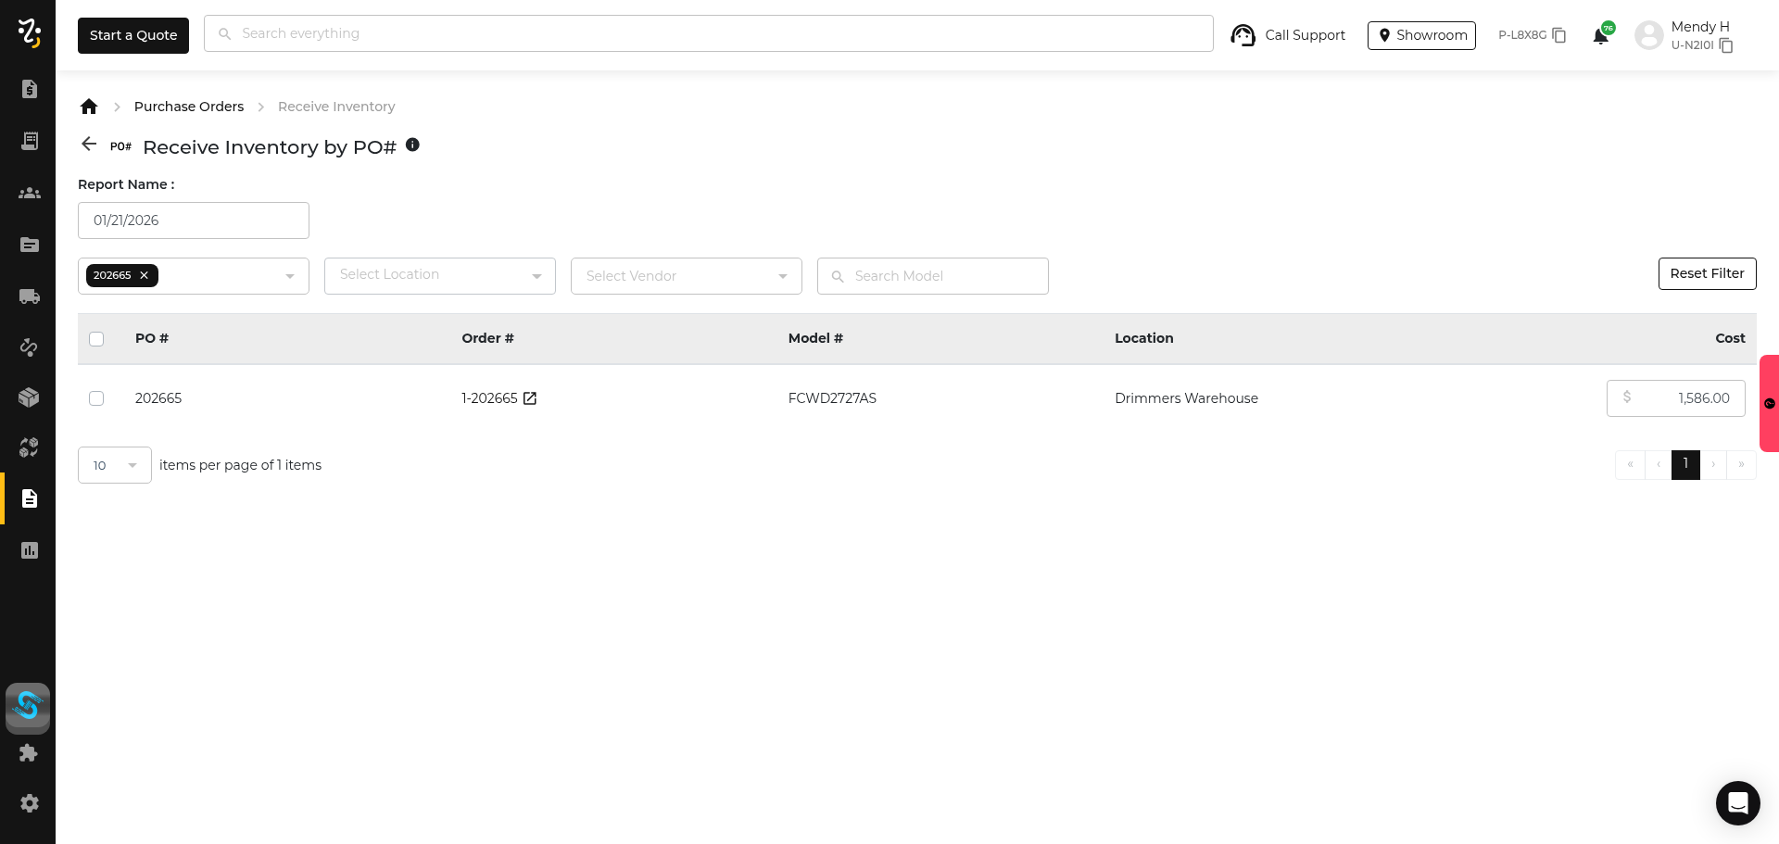
Task: Click the notification bell icon
Action: 1600,36
